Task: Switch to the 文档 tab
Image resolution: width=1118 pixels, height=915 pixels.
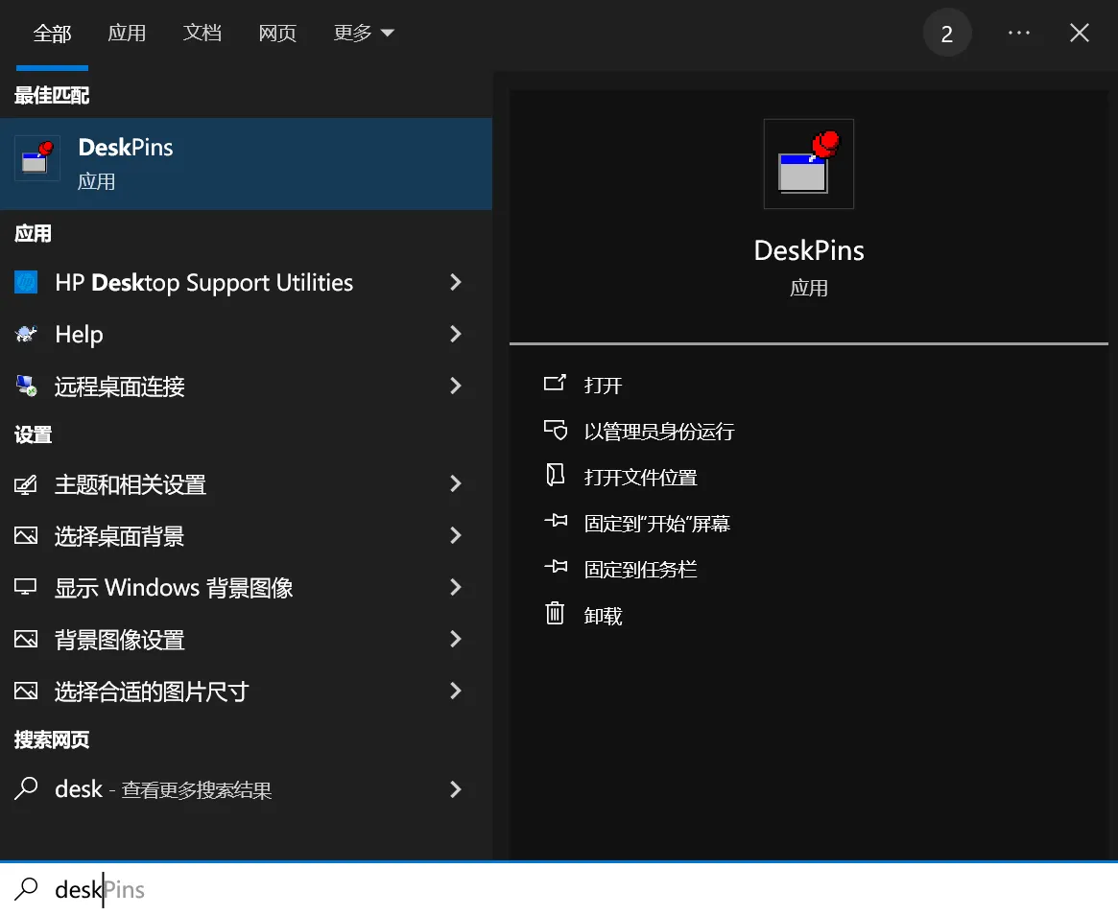Action: (x=202, y=33)
